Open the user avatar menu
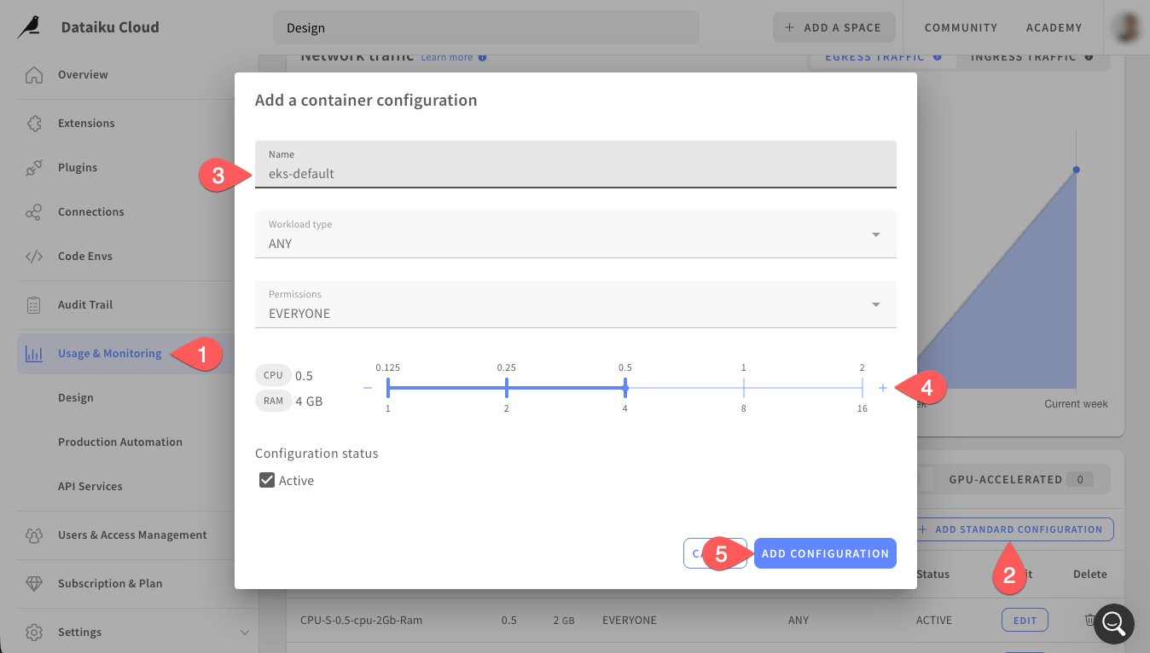 tap(1128, 27)
